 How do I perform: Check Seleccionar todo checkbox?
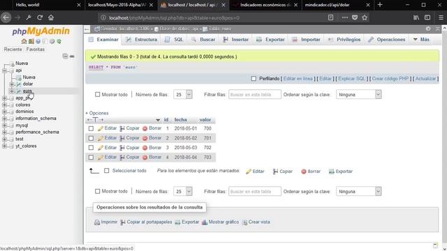coord(107,171)
